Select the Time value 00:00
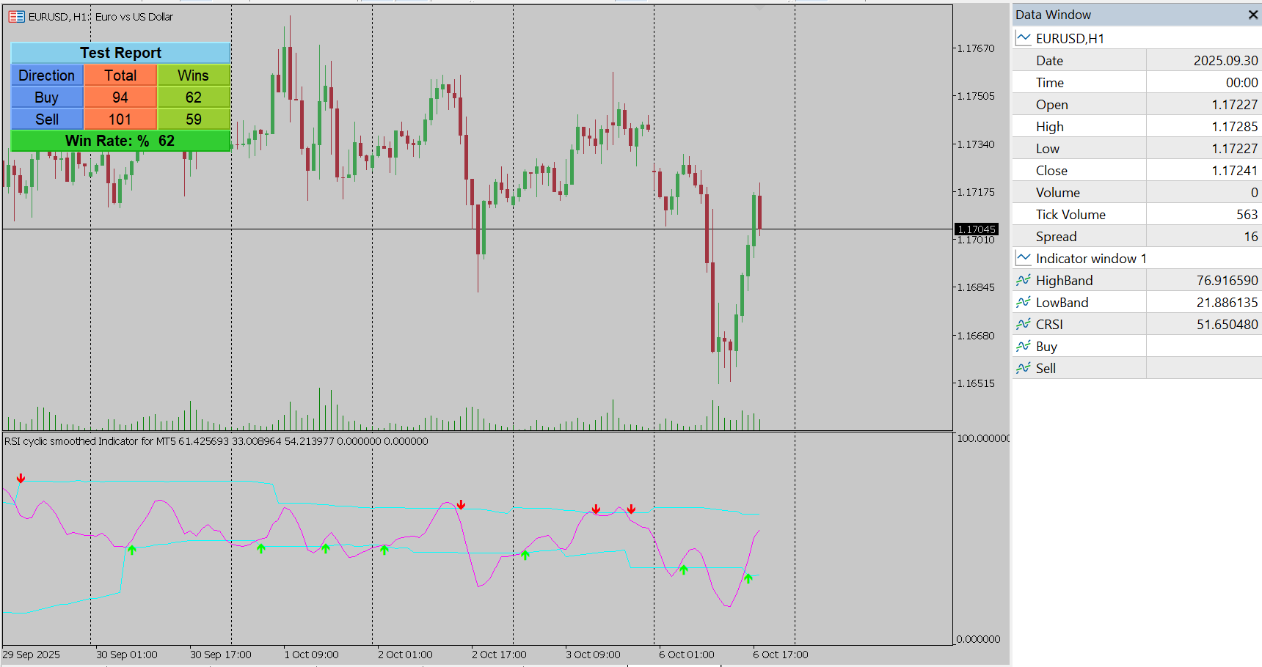Viewport: 1262px width, 667px height. coord(1241,83)
